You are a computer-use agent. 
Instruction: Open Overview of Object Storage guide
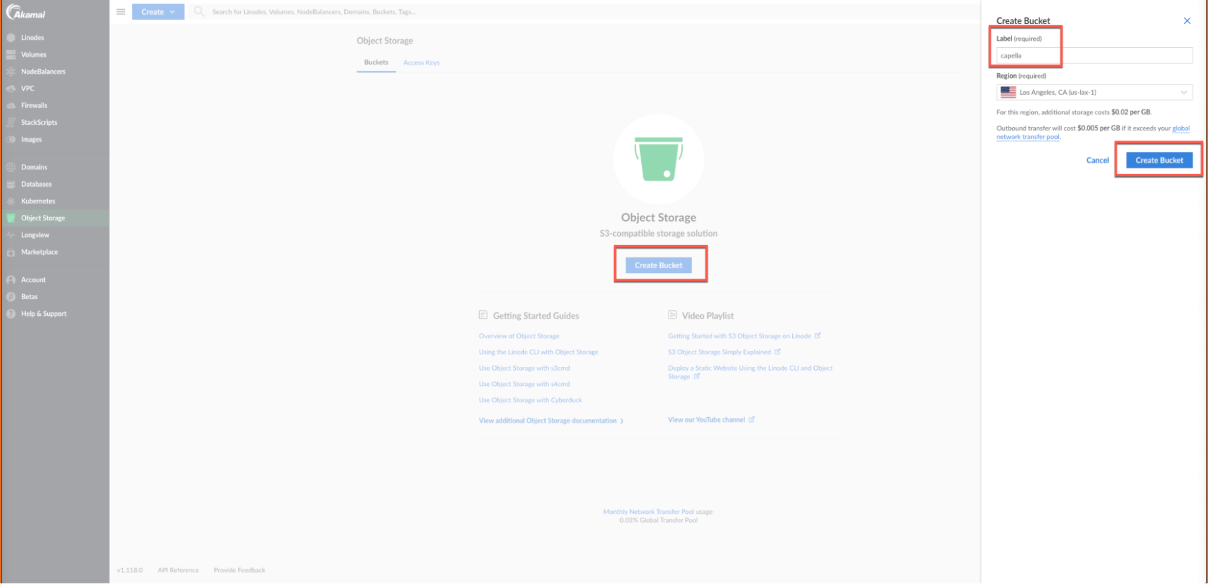pyautogui.click(x=518, y=336)
